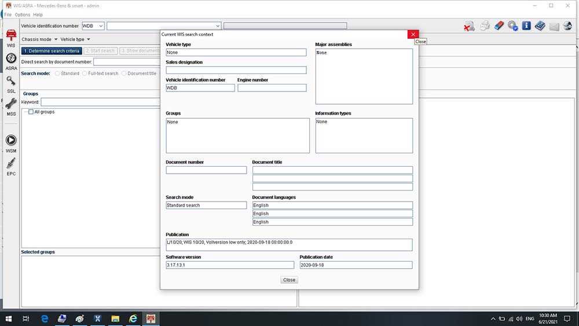Open the gear settings toolbar icon

[x=512, y=26]
